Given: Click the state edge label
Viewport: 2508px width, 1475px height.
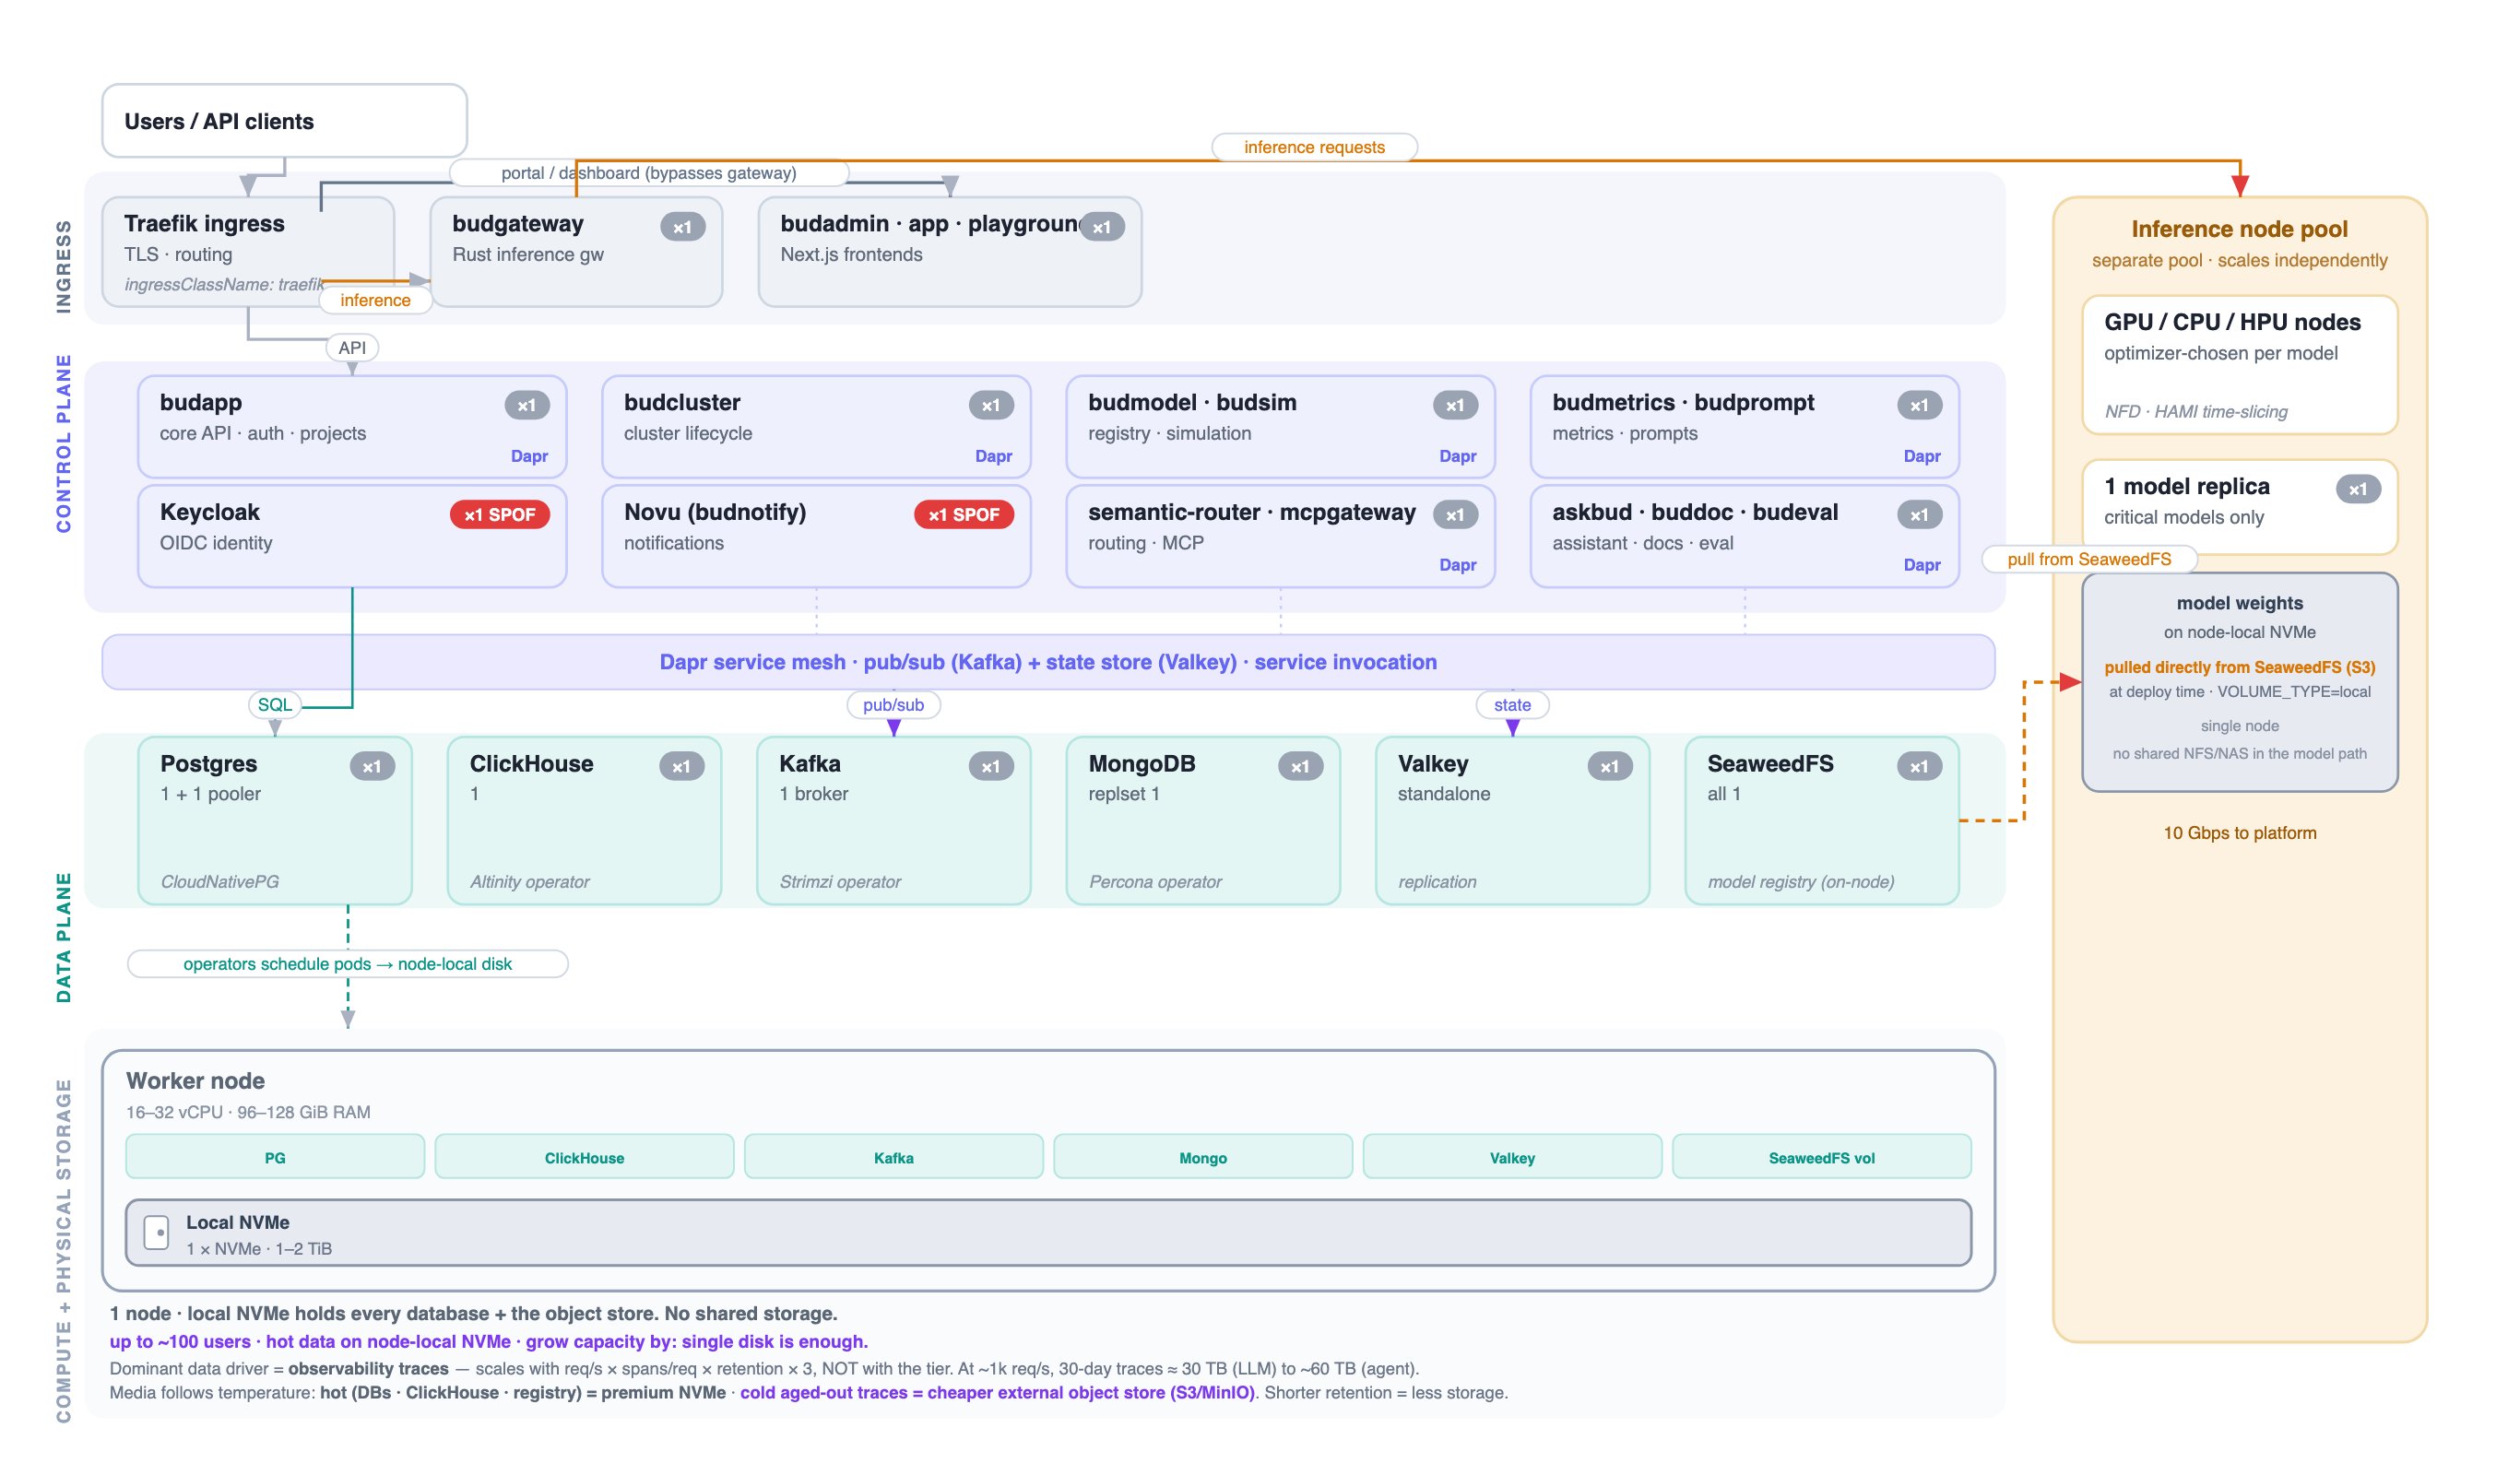Looking at the screenshot, I should pos(1513,704).
